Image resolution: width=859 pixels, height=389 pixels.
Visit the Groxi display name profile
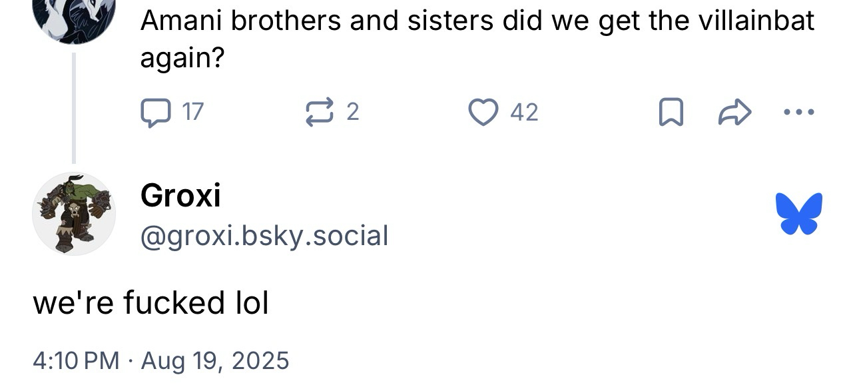180,196
